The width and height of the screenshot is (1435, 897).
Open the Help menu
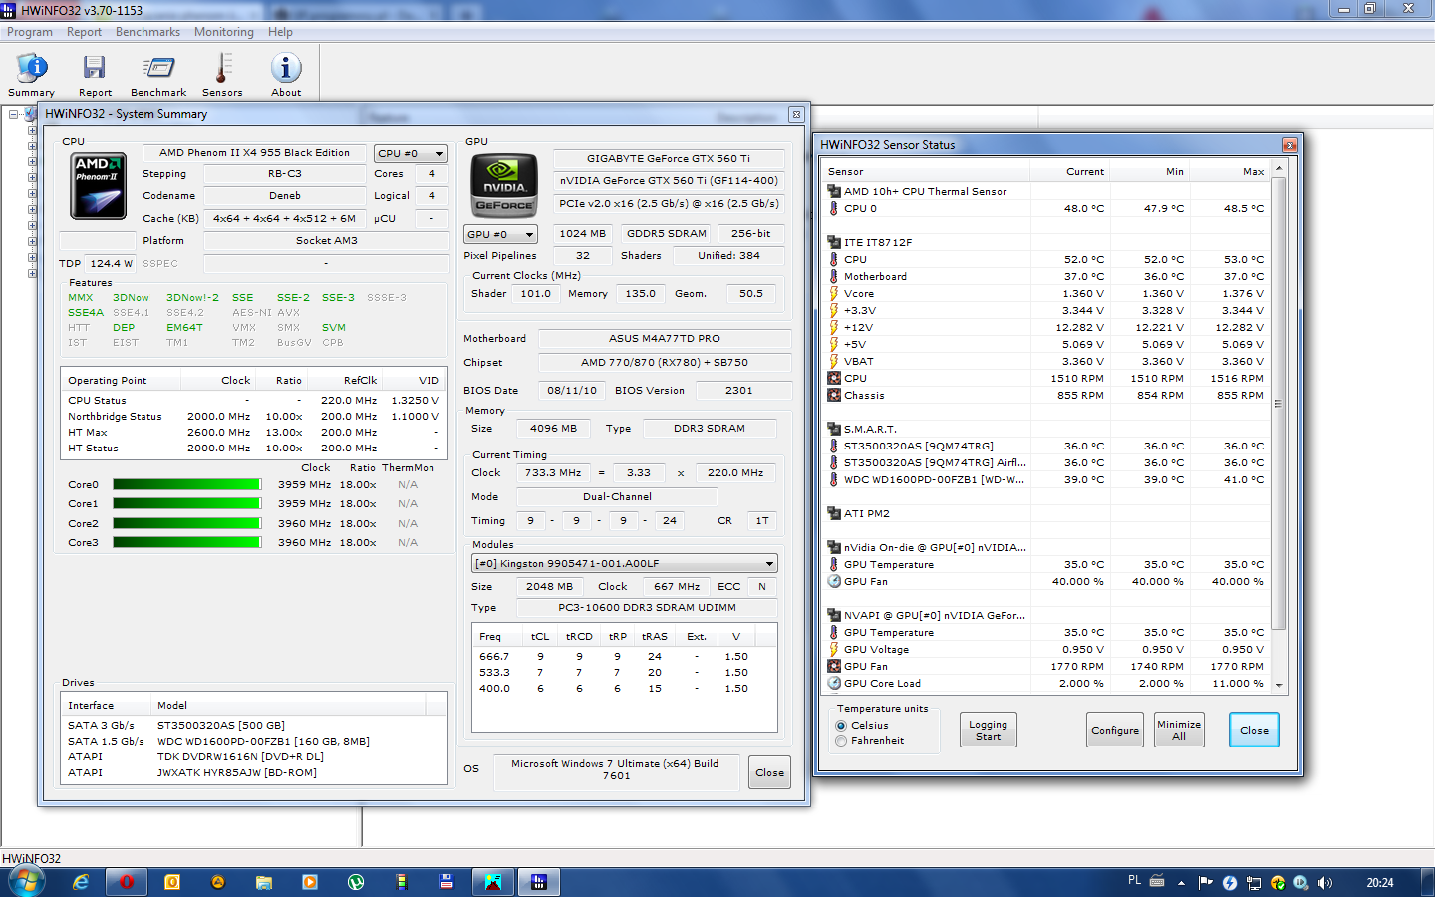[280, 32]
